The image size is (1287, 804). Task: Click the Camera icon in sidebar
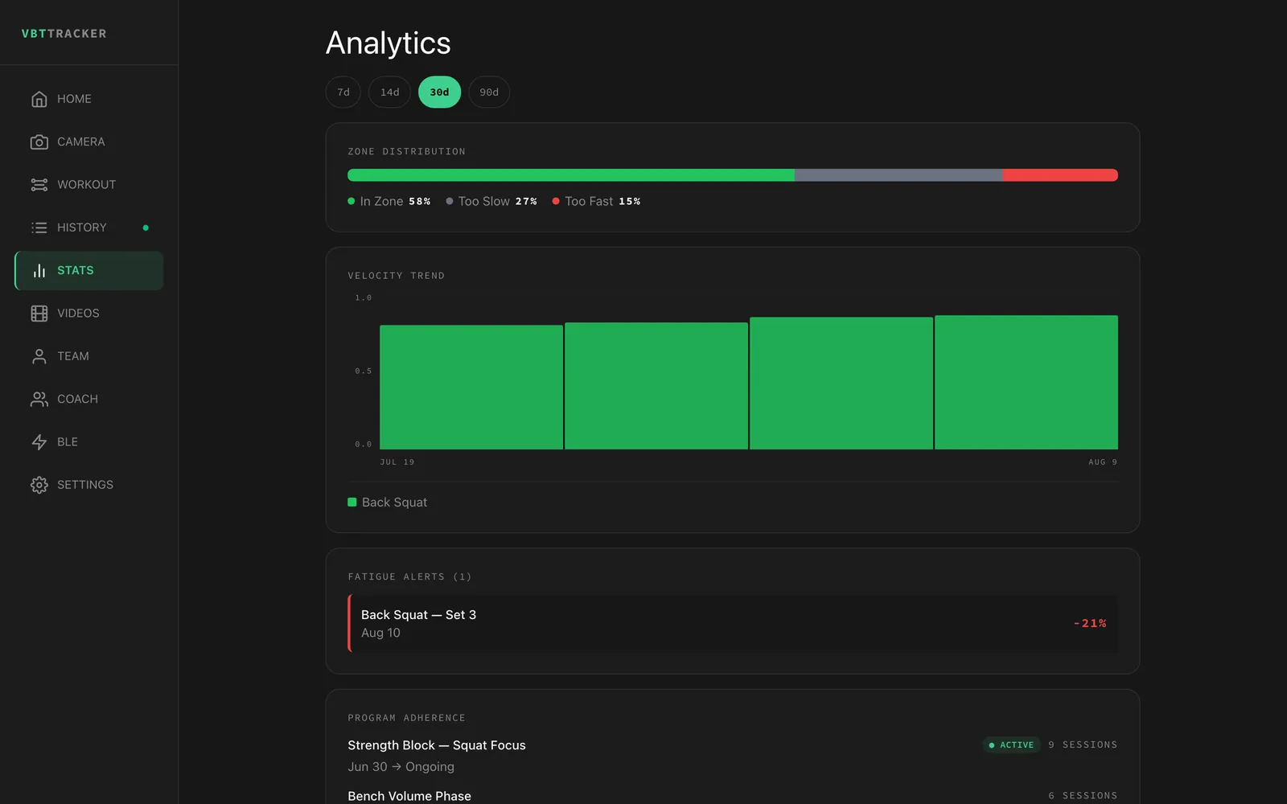click(x=39, y=142)
